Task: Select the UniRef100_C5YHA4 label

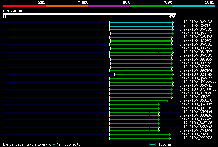Action: click(196, 112)
